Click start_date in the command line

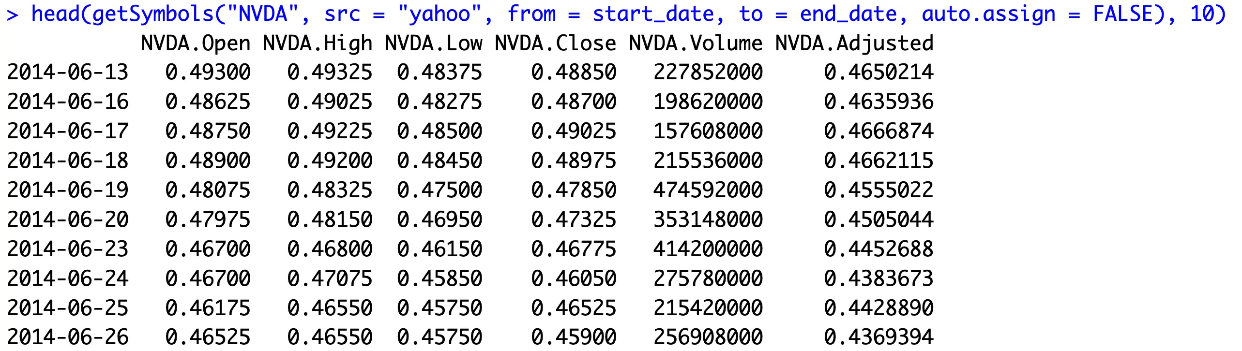coord(653,15)
